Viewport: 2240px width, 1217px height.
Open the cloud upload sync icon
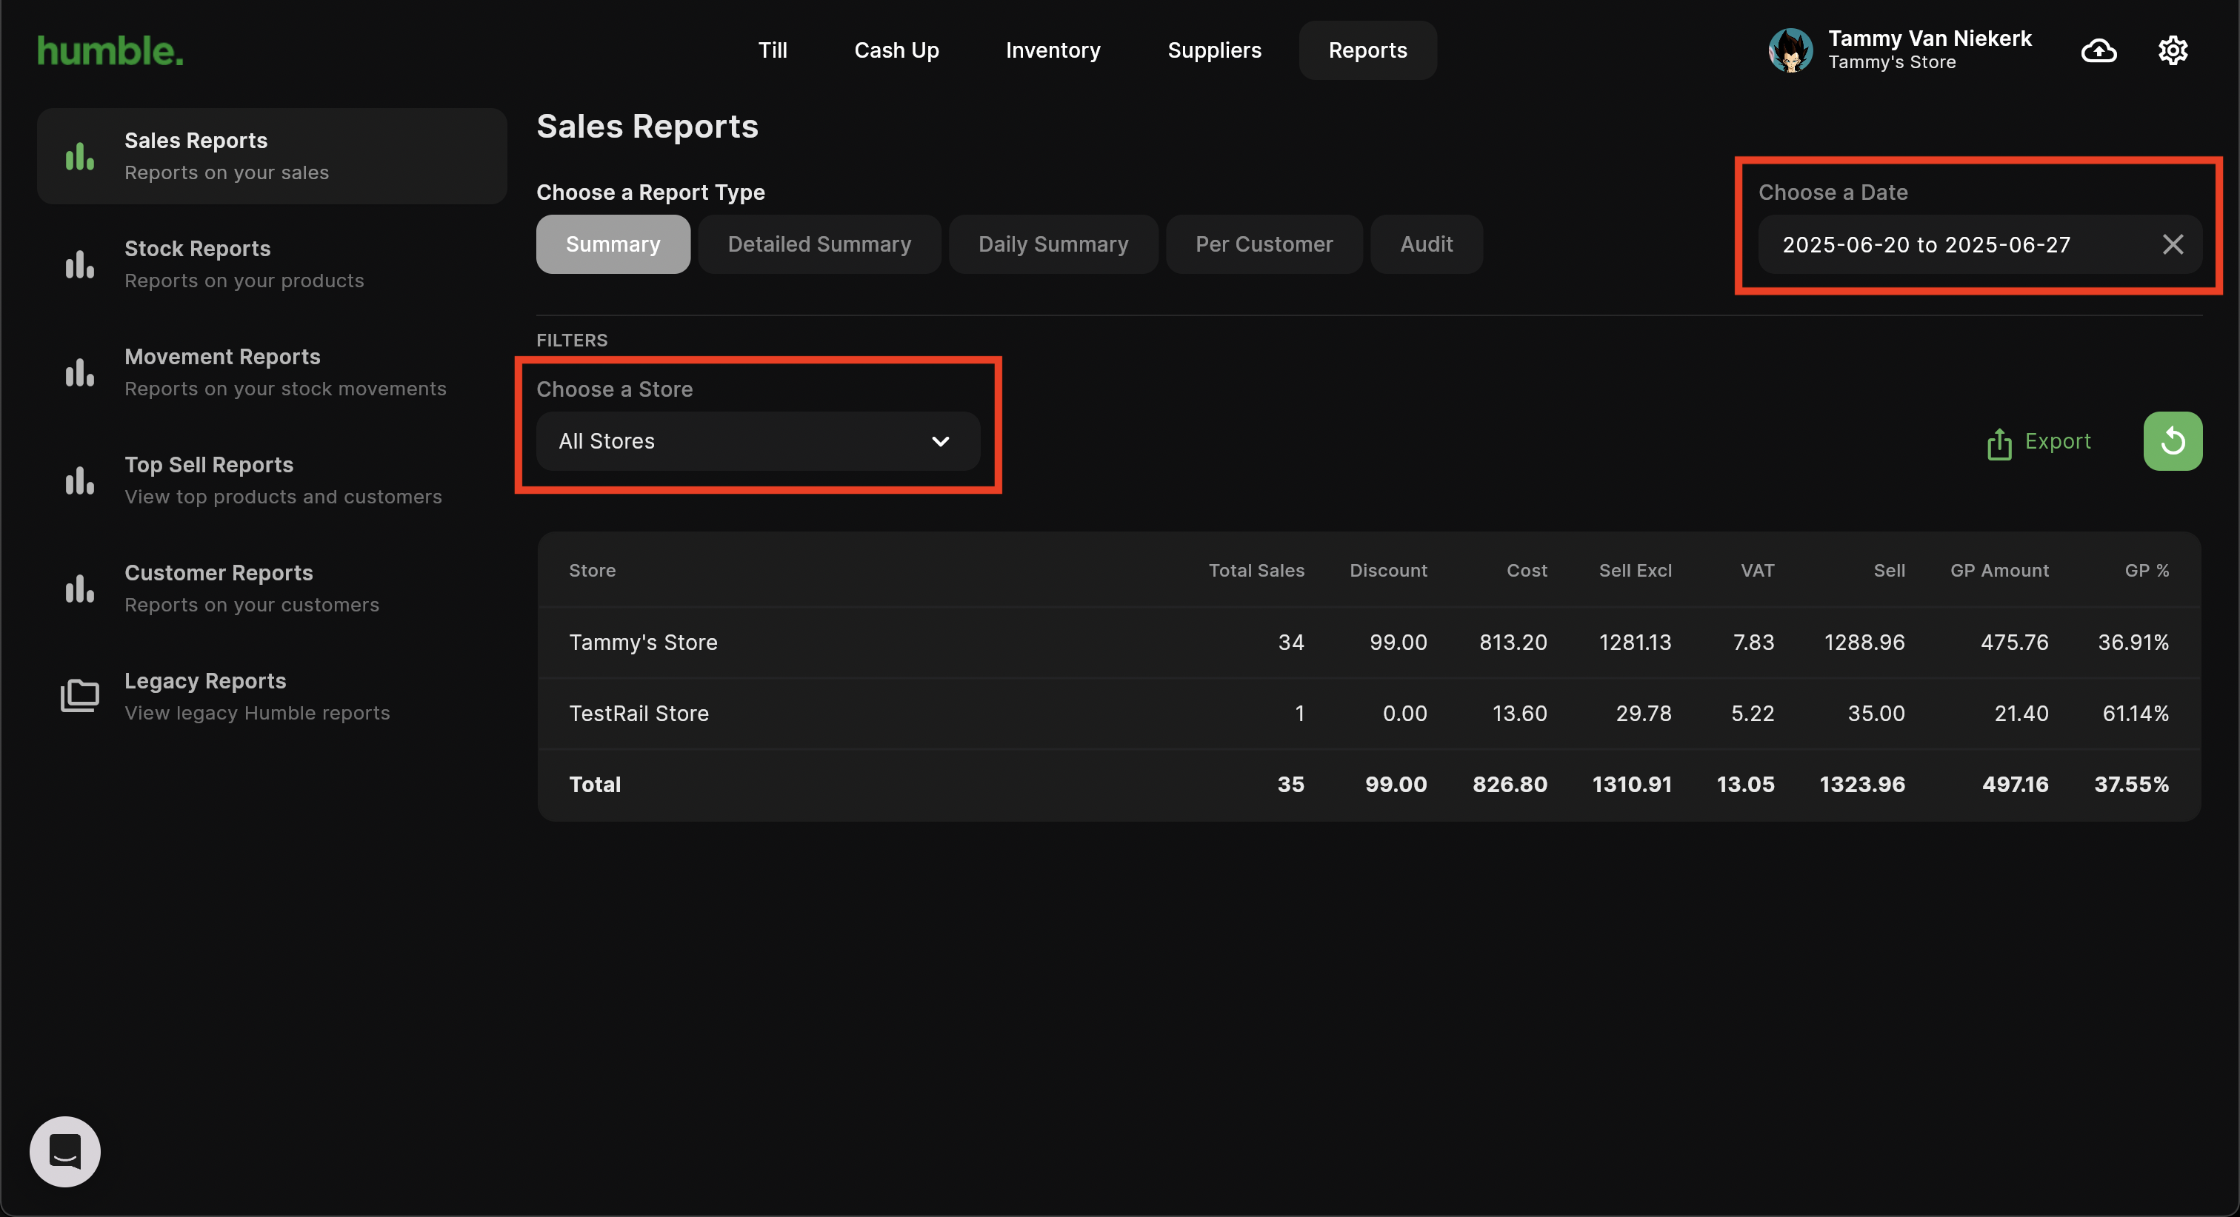pos(2099,50)
